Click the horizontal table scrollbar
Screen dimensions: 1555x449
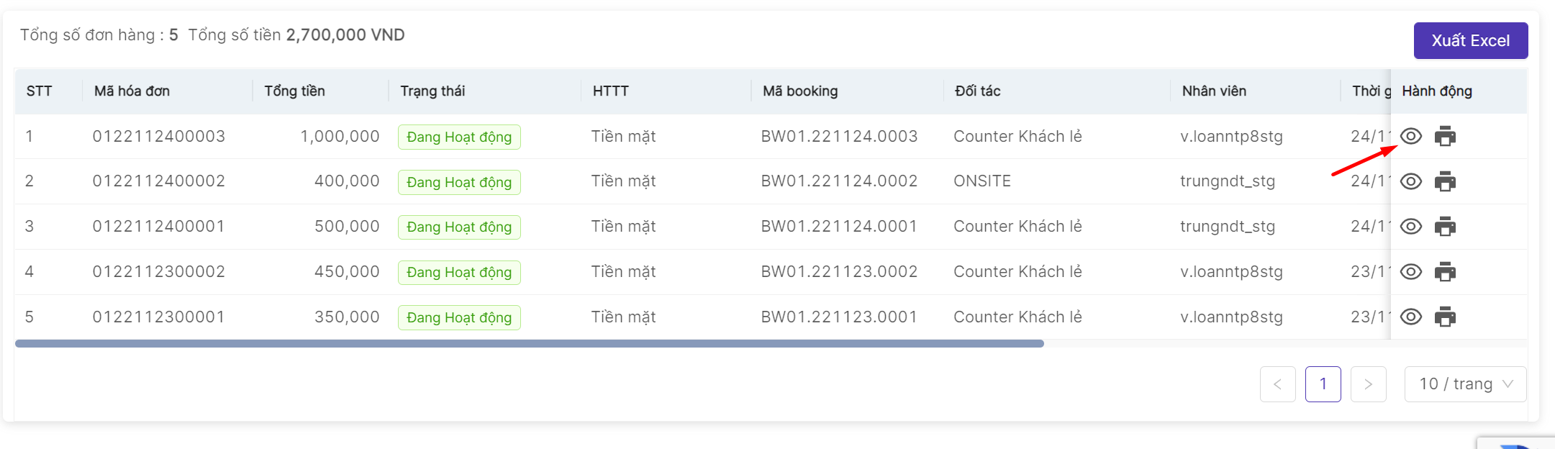529,344
